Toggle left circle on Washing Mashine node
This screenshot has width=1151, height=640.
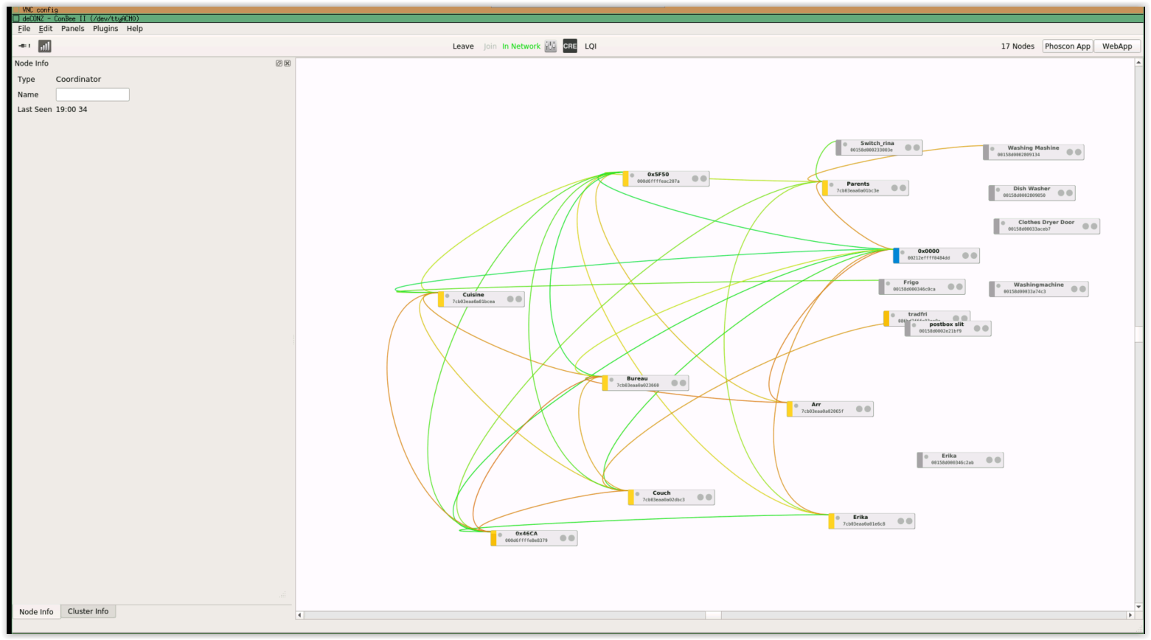[x=1070, y=152]
